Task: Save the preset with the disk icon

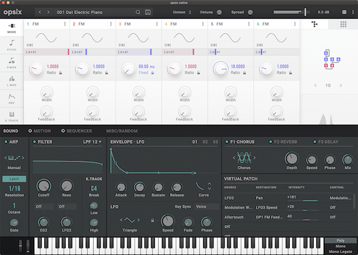Action: pos(148,12)
